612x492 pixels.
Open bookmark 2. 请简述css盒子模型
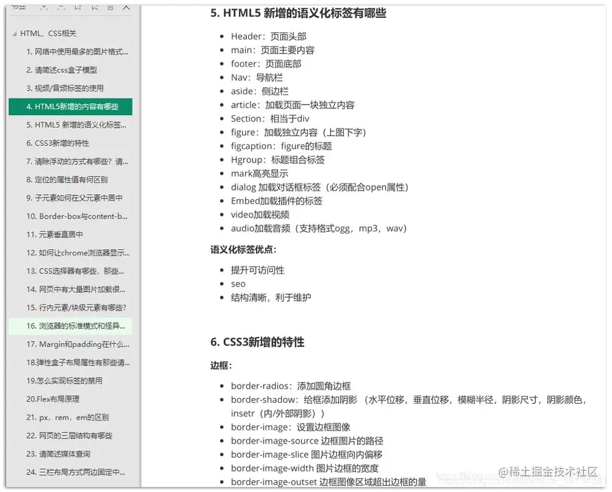pyautogui.click(x=62, y=70)
